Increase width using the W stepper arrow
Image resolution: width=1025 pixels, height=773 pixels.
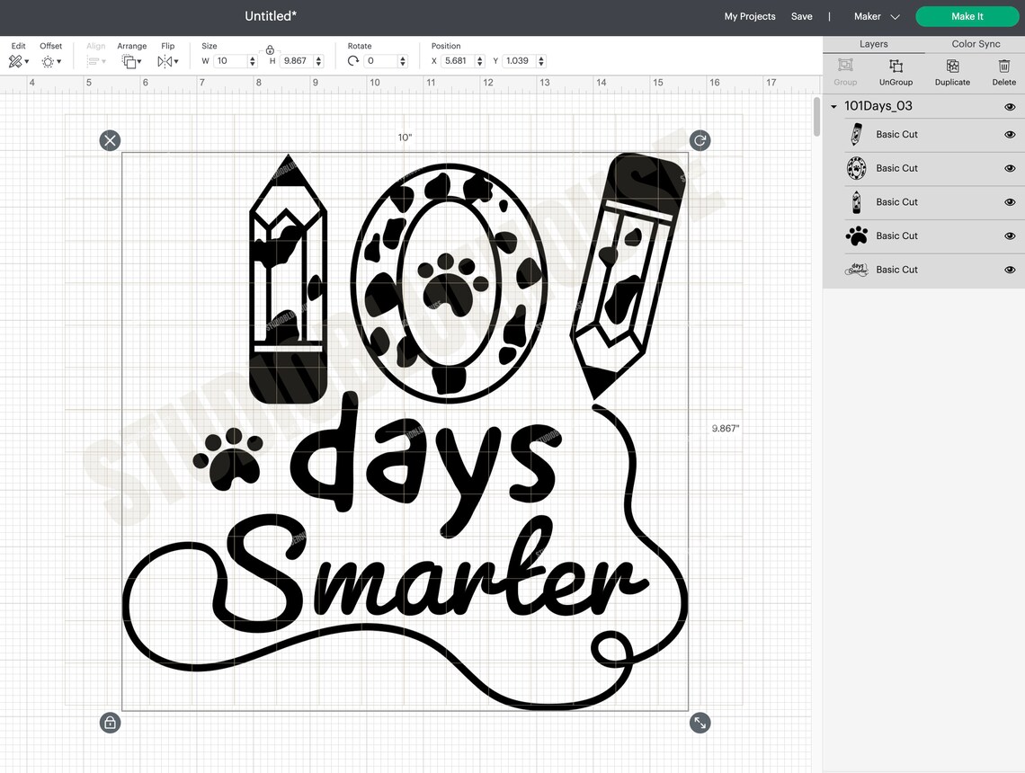point(251,58)
